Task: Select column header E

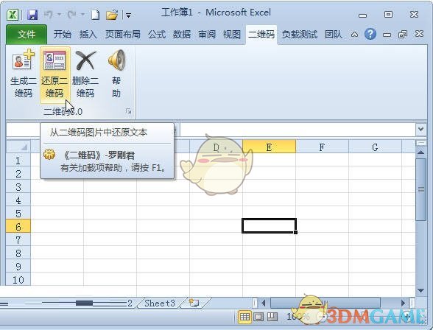Action: [x=269, y=147]
